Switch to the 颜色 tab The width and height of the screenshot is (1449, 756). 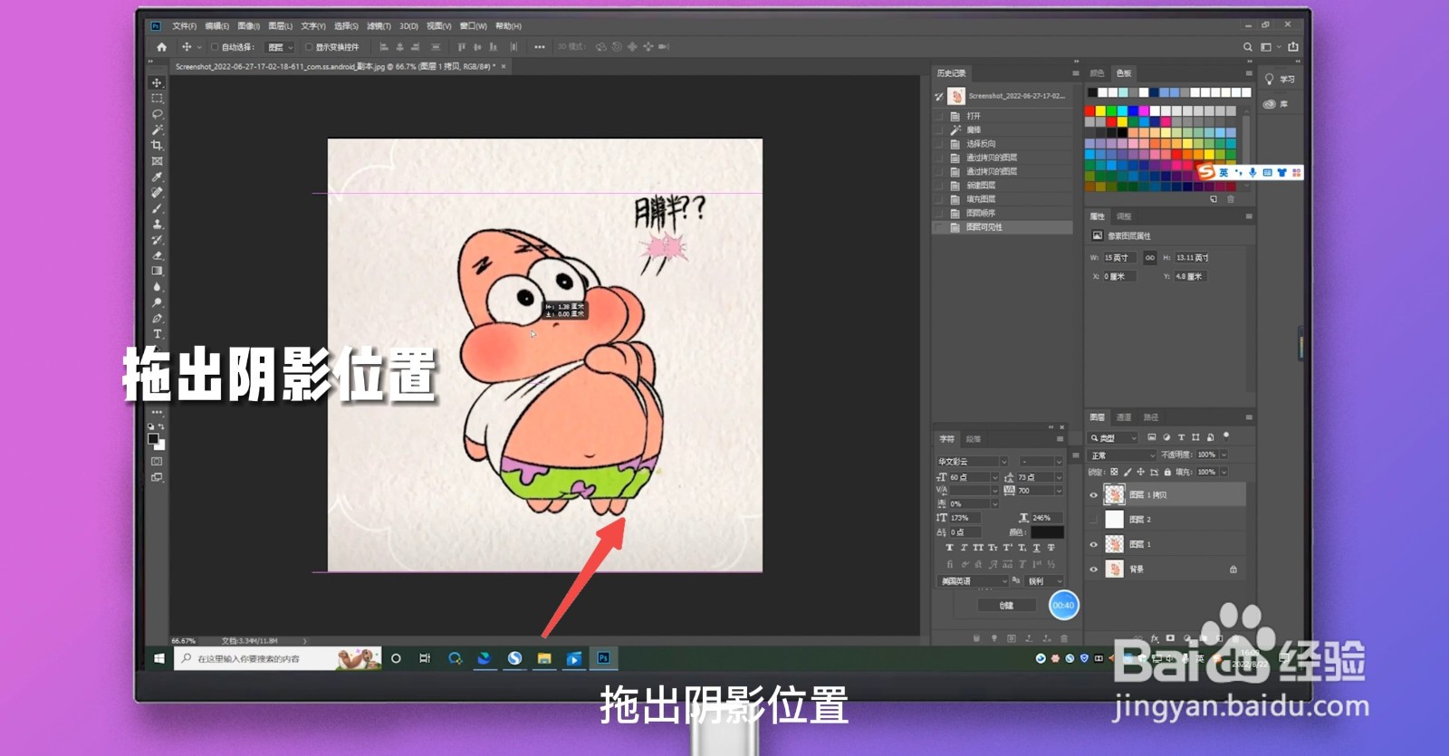[x=1098, y=73]
